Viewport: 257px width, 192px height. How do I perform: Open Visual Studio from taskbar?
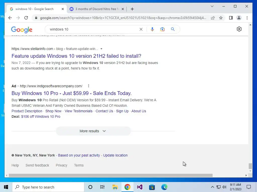tap(140, 187)
